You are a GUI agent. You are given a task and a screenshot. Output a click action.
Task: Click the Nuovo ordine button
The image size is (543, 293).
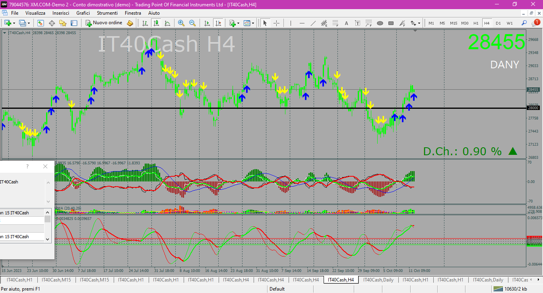pos(105,23)
